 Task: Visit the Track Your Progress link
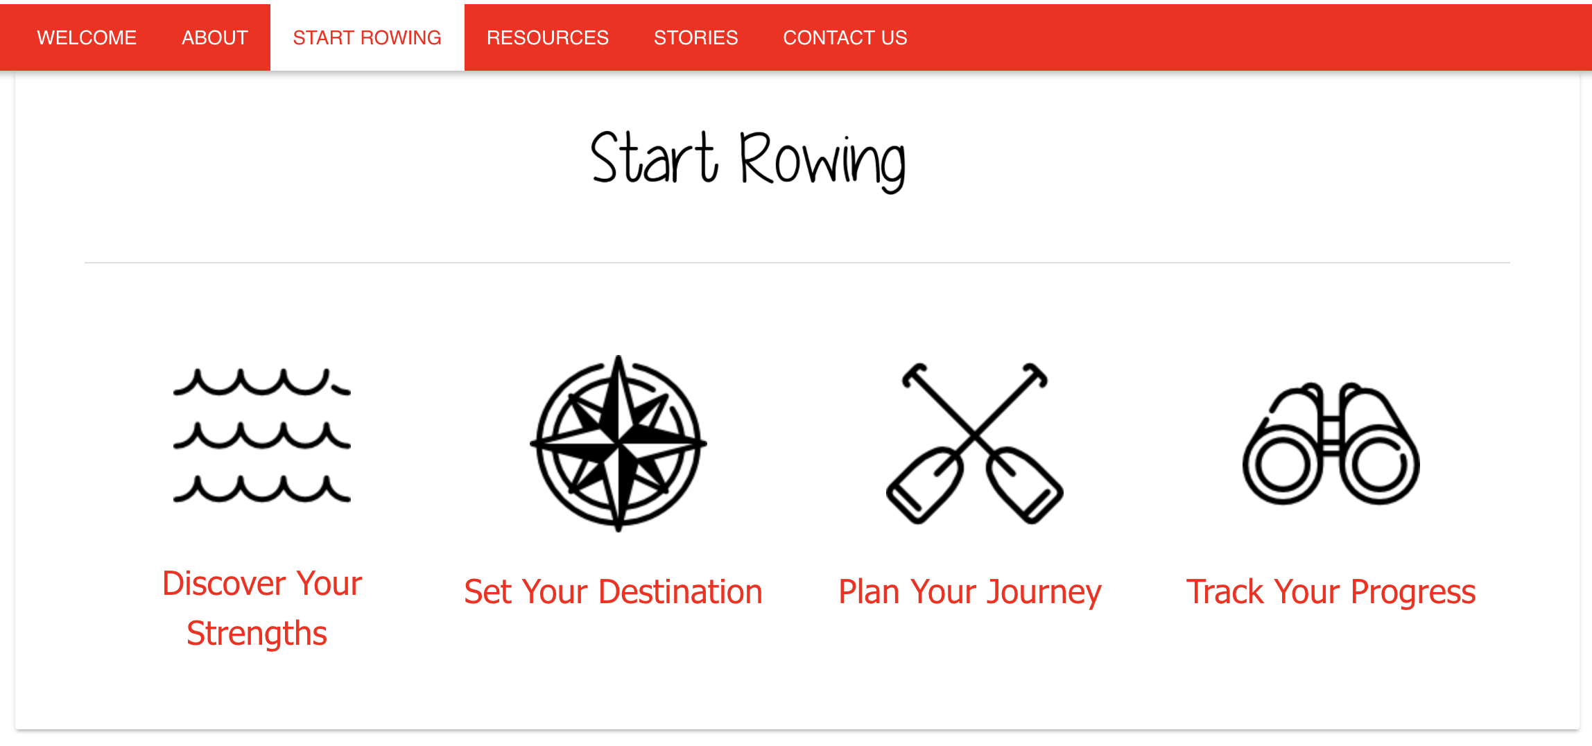[1331, 592]
